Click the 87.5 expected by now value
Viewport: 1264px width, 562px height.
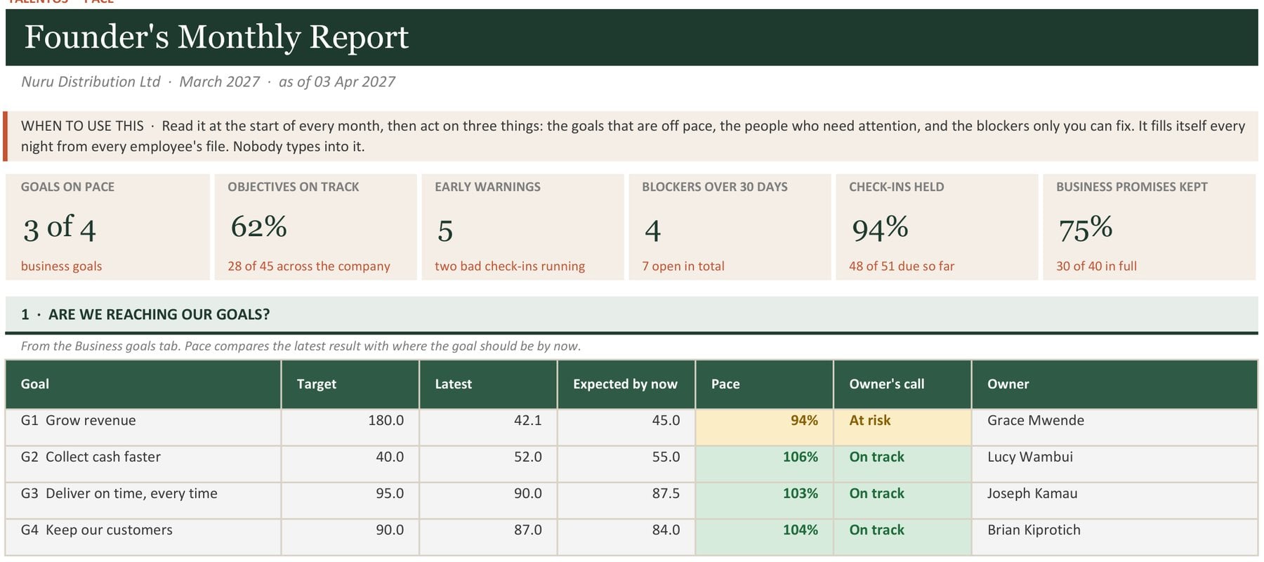point(626,500)
